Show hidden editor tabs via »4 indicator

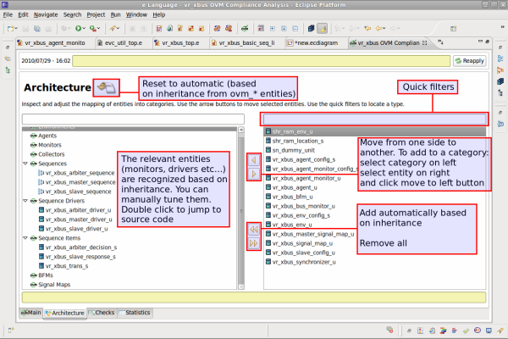click(x=440, y=42)
